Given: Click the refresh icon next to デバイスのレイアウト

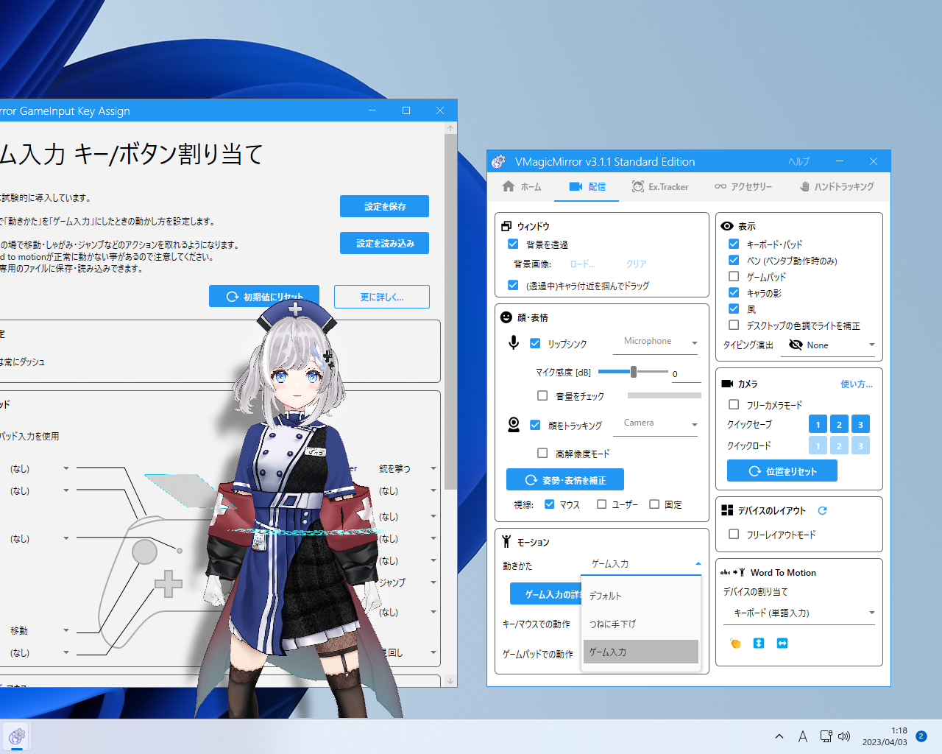Looking at the screenshot, I should 823,510.
